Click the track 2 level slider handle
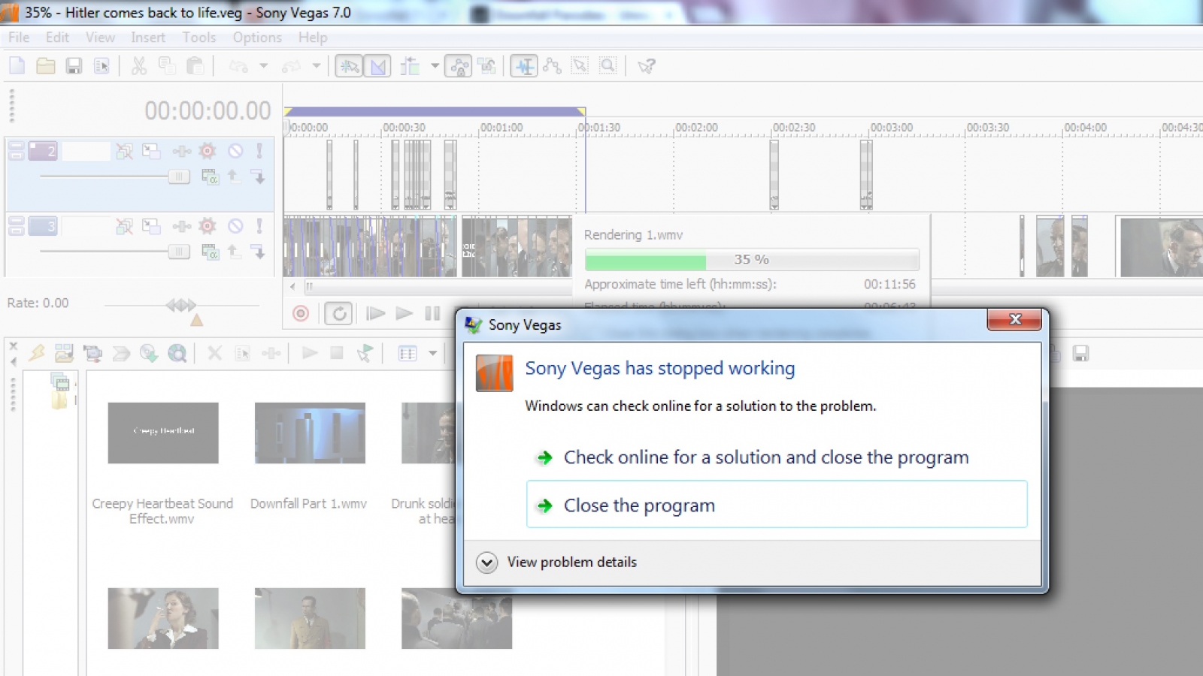 (179, 177)
